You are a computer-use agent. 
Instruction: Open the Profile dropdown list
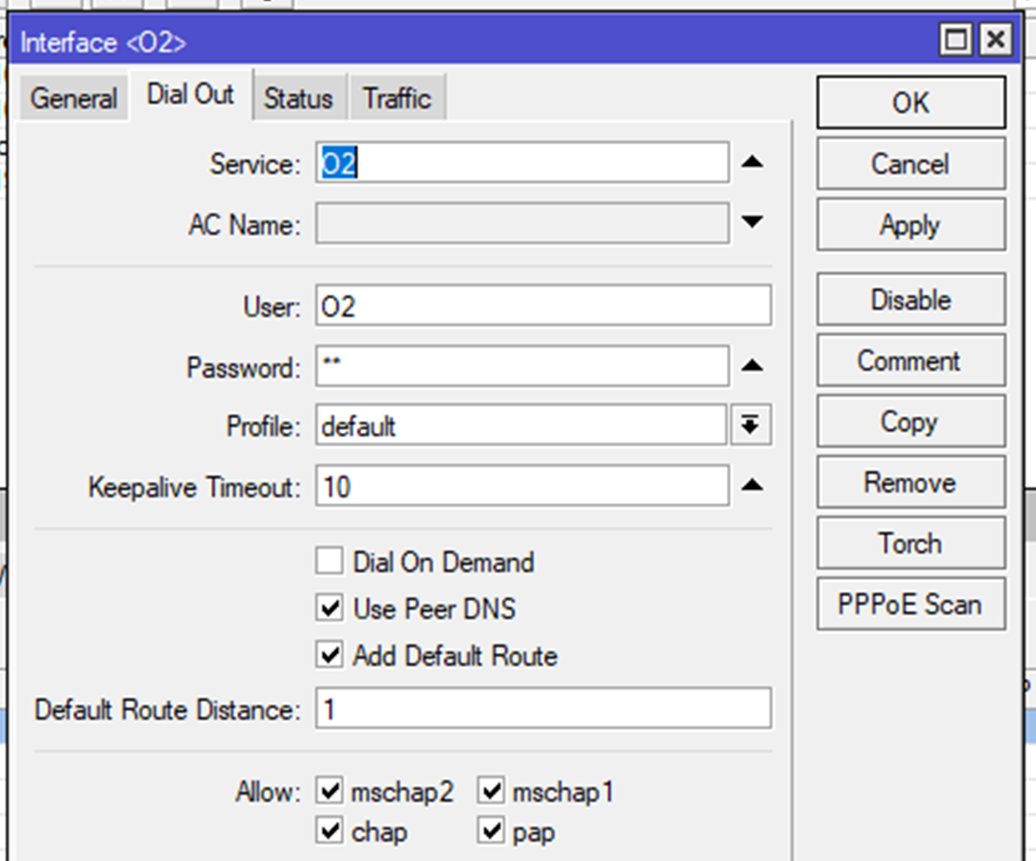pyautogui.click(x=749, y=426)
